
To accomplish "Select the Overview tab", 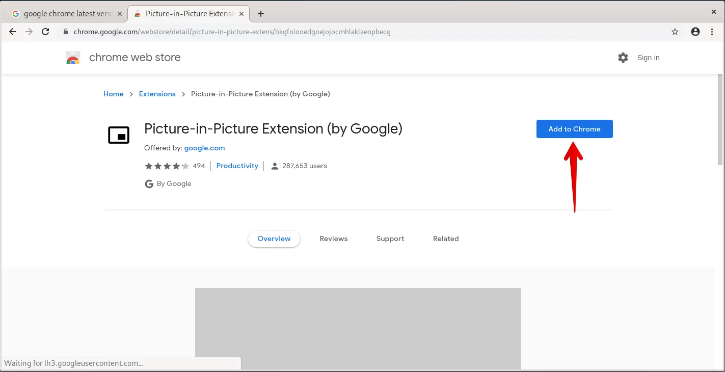I will coord(274,238).
